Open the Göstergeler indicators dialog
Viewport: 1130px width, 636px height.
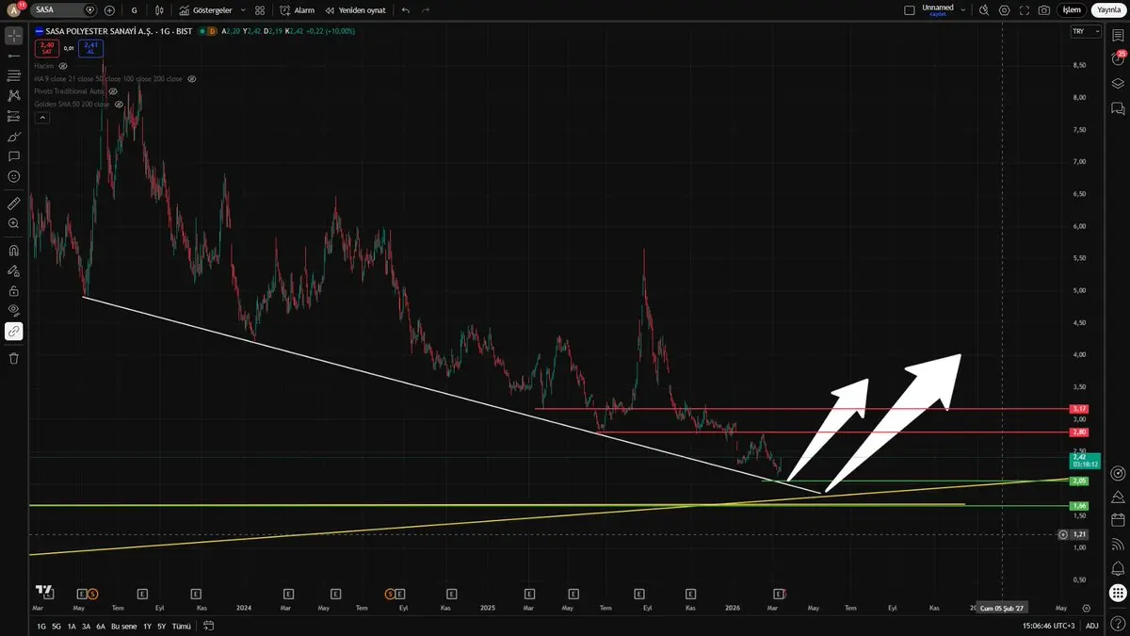point(205,9)
